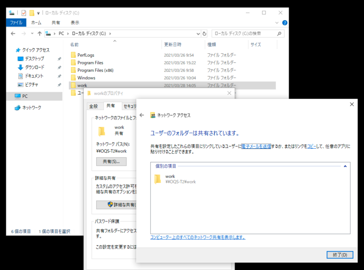Select ダウンロード in quick access

point(34,67)
